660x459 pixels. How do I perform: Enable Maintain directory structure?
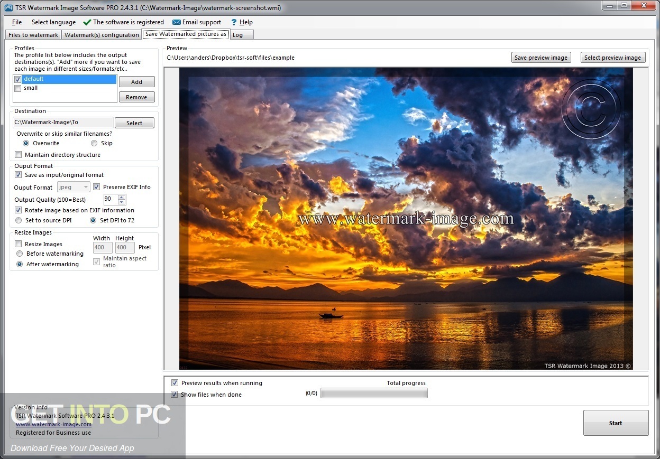point(19,155)
